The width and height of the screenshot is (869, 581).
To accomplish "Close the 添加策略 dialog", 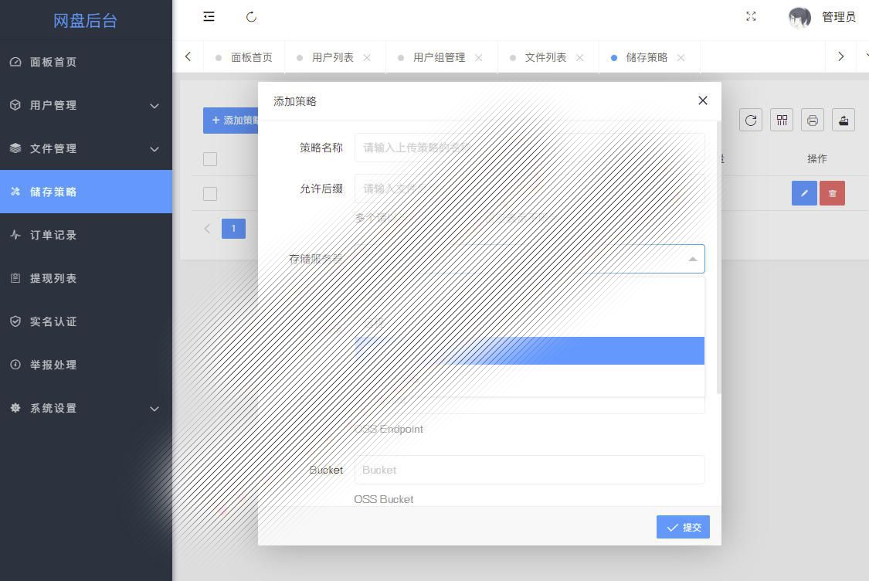I will 703,100.
